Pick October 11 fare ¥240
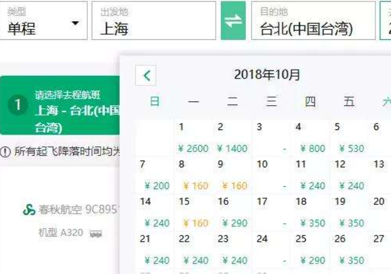 311,176
